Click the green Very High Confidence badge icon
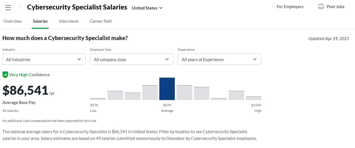Image resolution: width=355 pixels, height=148 pixels. [5, 75]
